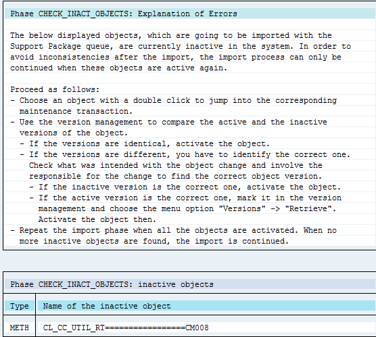376x337 pixels.
Task: Click 'If the inactive version is the correct one'
Action: (185, 187)
